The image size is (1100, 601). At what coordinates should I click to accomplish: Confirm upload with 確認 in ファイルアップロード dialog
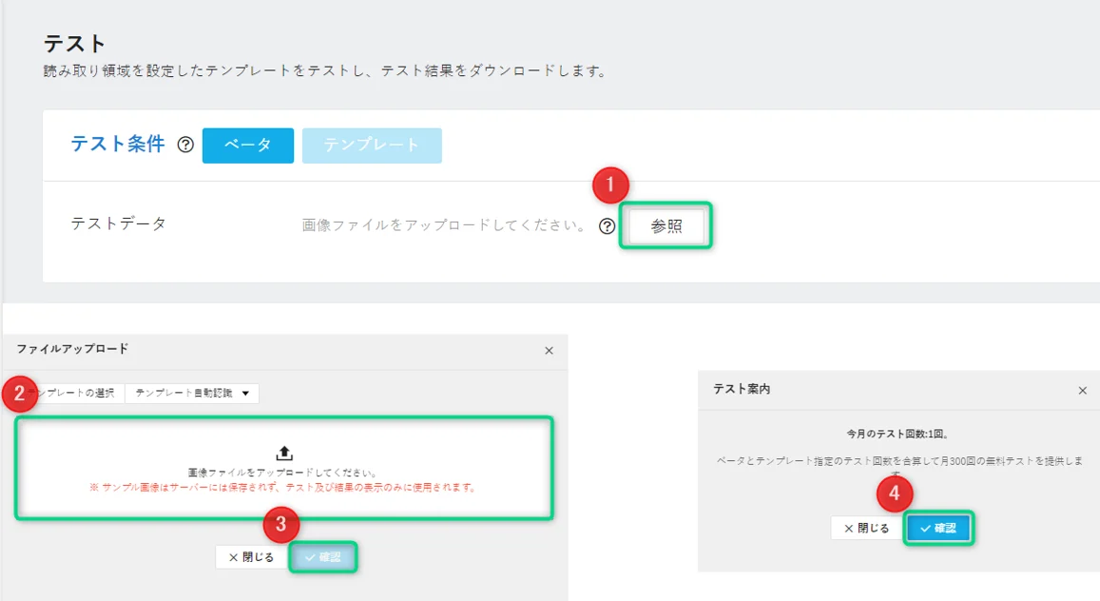[x=323, y=557]
